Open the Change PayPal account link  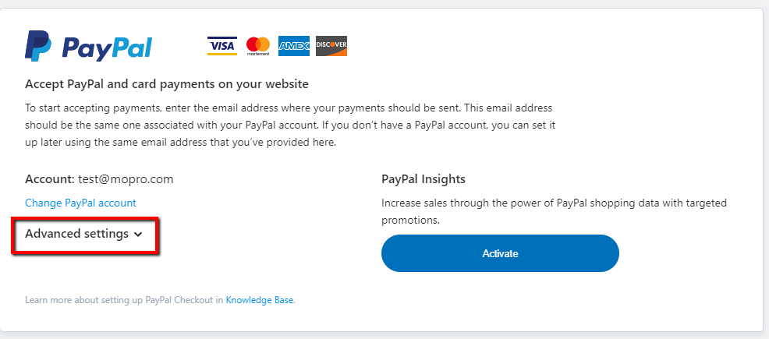(80, 203)
